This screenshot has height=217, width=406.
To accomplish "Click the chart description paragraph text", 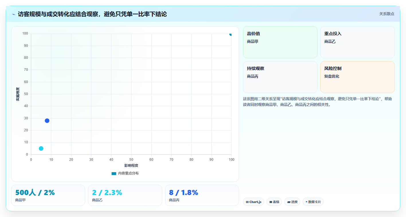I will coord(317,102).
